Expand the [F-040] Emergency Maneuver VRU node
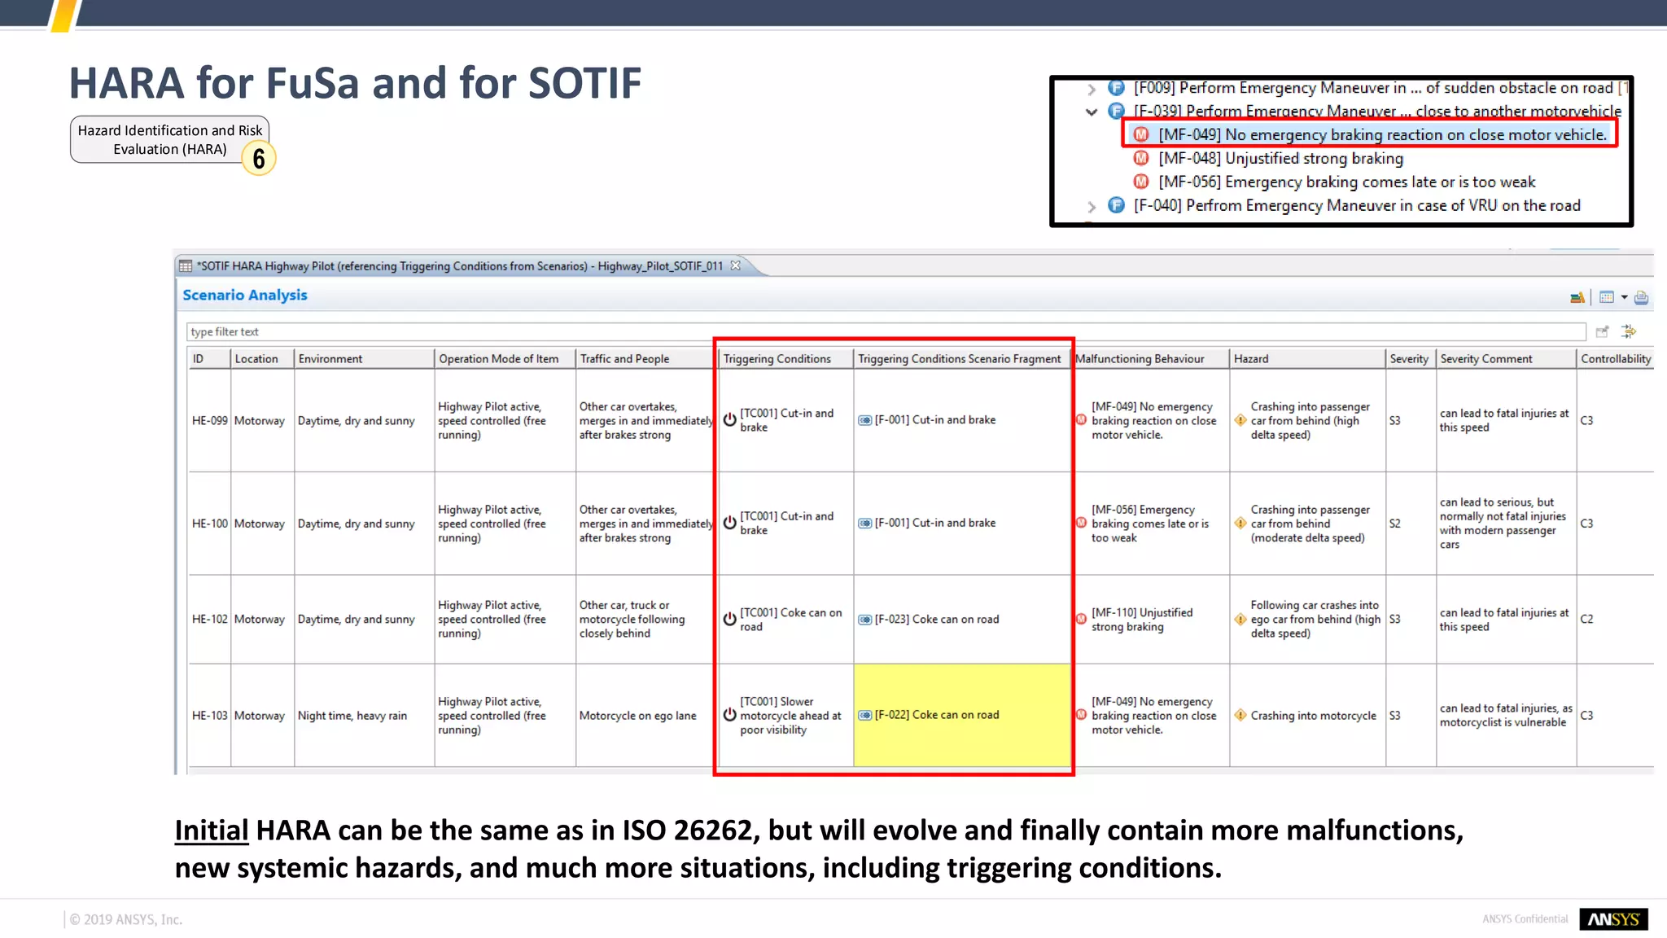This screenshot has height=938, width=1667. pyautogui.click(x=1092, y=207)
